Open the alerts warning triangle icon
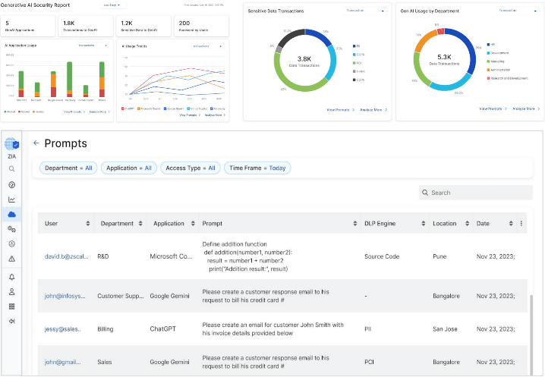The width and height of the screenshot is (545, 377). pos(11,259)
